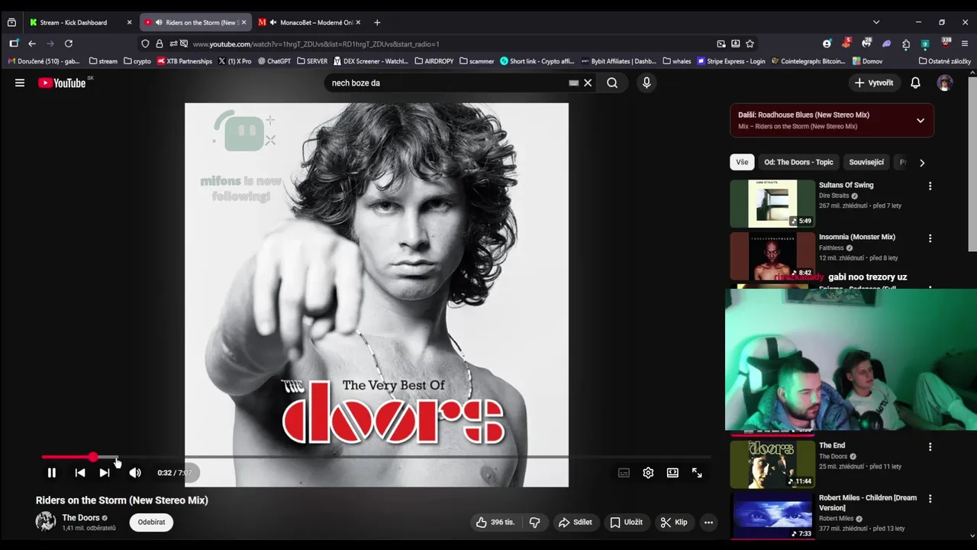Switch to MonacoBet browser tab
The image size is (977, 550).
pyautogui.click(x=309, y=22)
